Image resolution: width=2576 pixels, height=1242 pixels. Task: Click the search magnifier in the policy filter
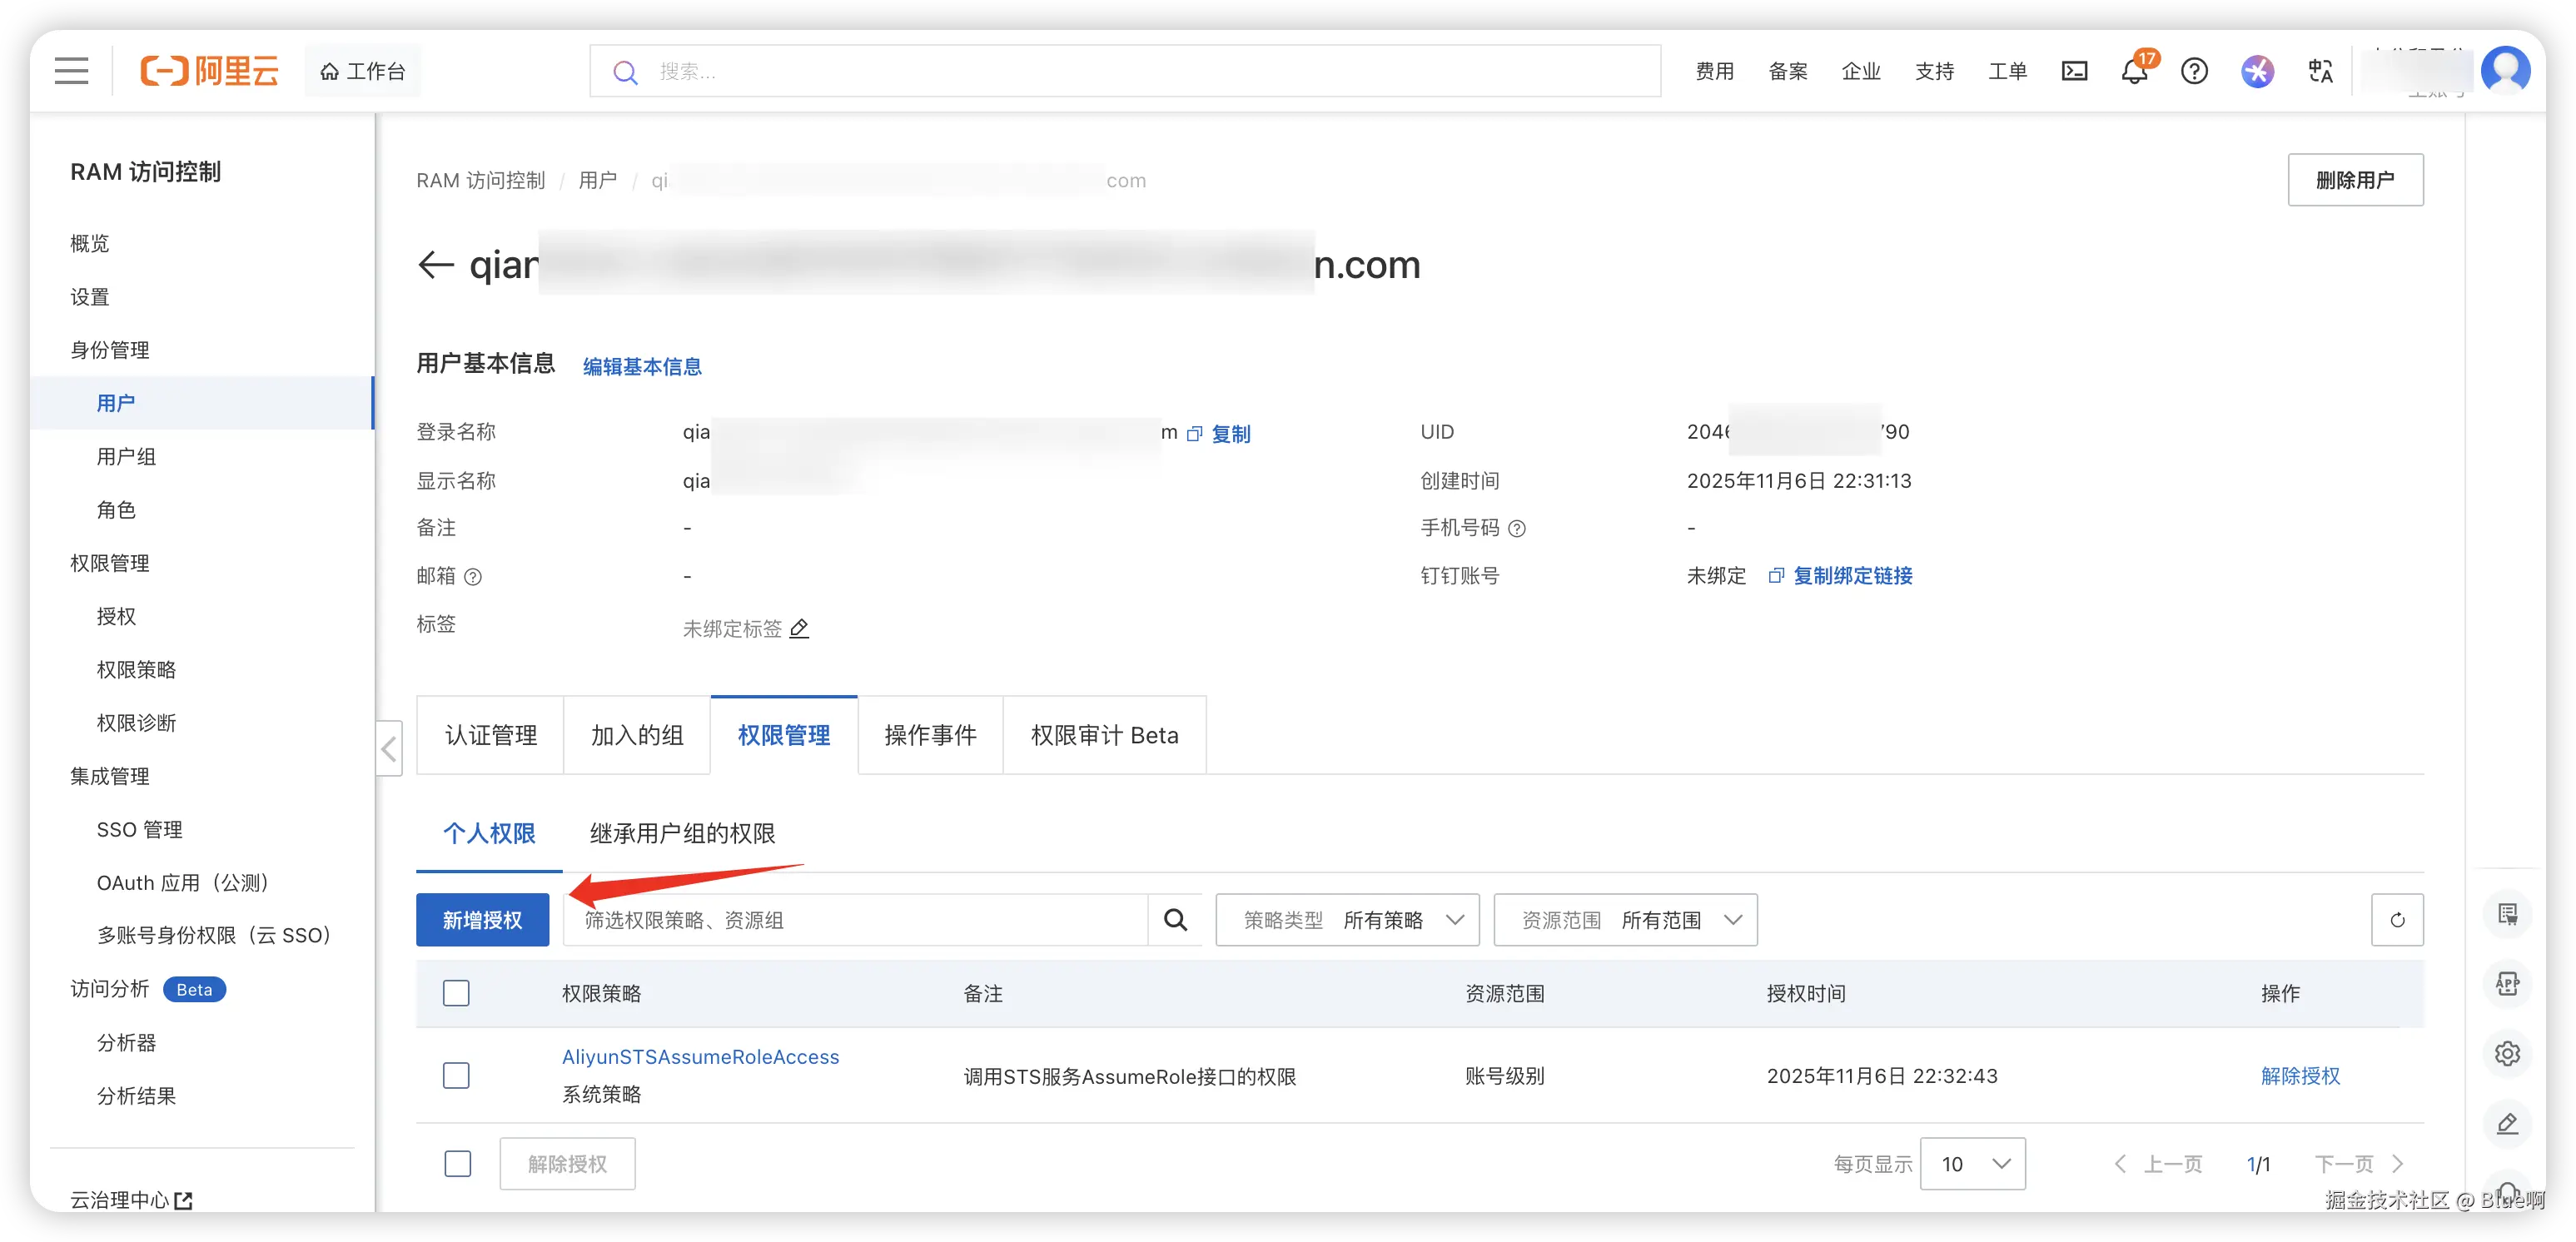coord(1175,920)
